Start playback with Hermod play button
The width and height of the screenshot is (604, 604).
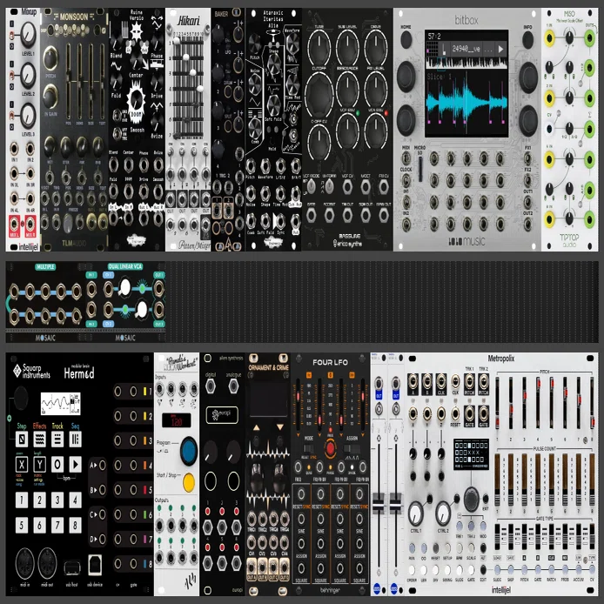(75, 464)
